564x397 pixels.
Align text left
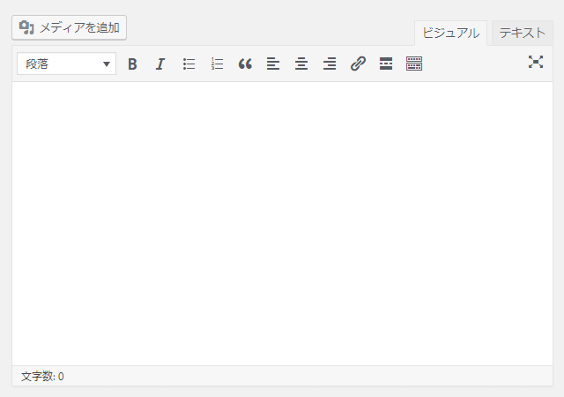(x=273, y=64)
